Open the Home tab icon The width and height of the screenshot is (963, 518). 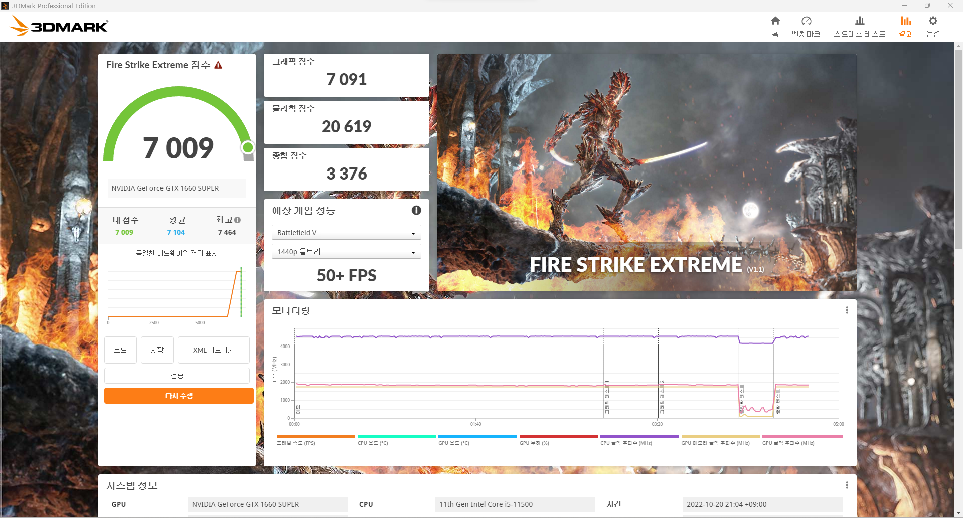(775, 21)
